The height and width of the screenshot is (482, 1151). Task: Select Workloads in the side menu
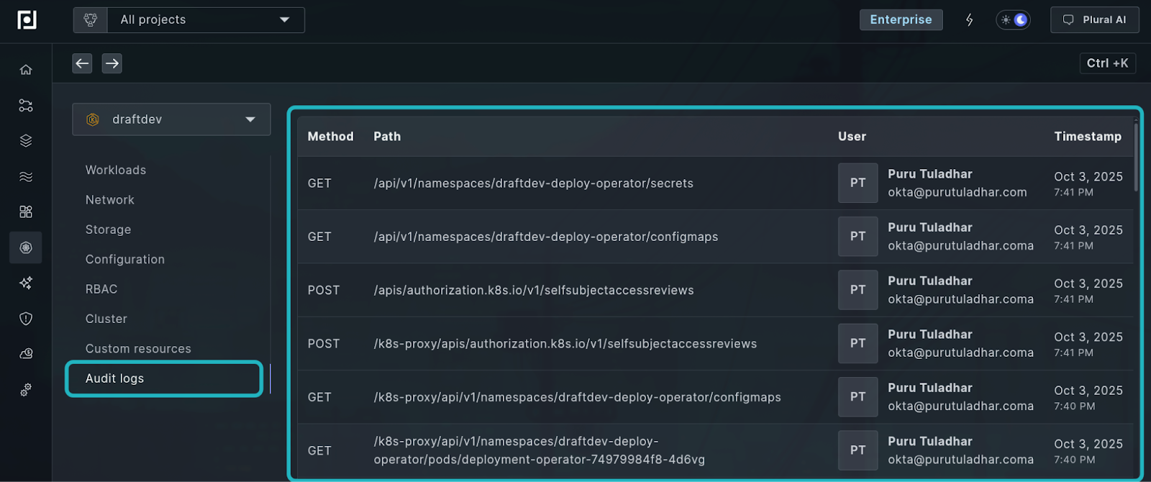coord(116,170)
